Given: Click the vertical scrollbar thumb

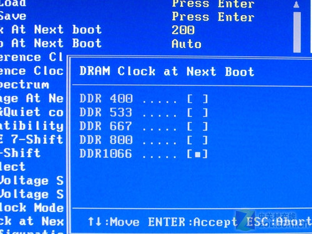Looking at the screenshot, I should coord(297,32).
